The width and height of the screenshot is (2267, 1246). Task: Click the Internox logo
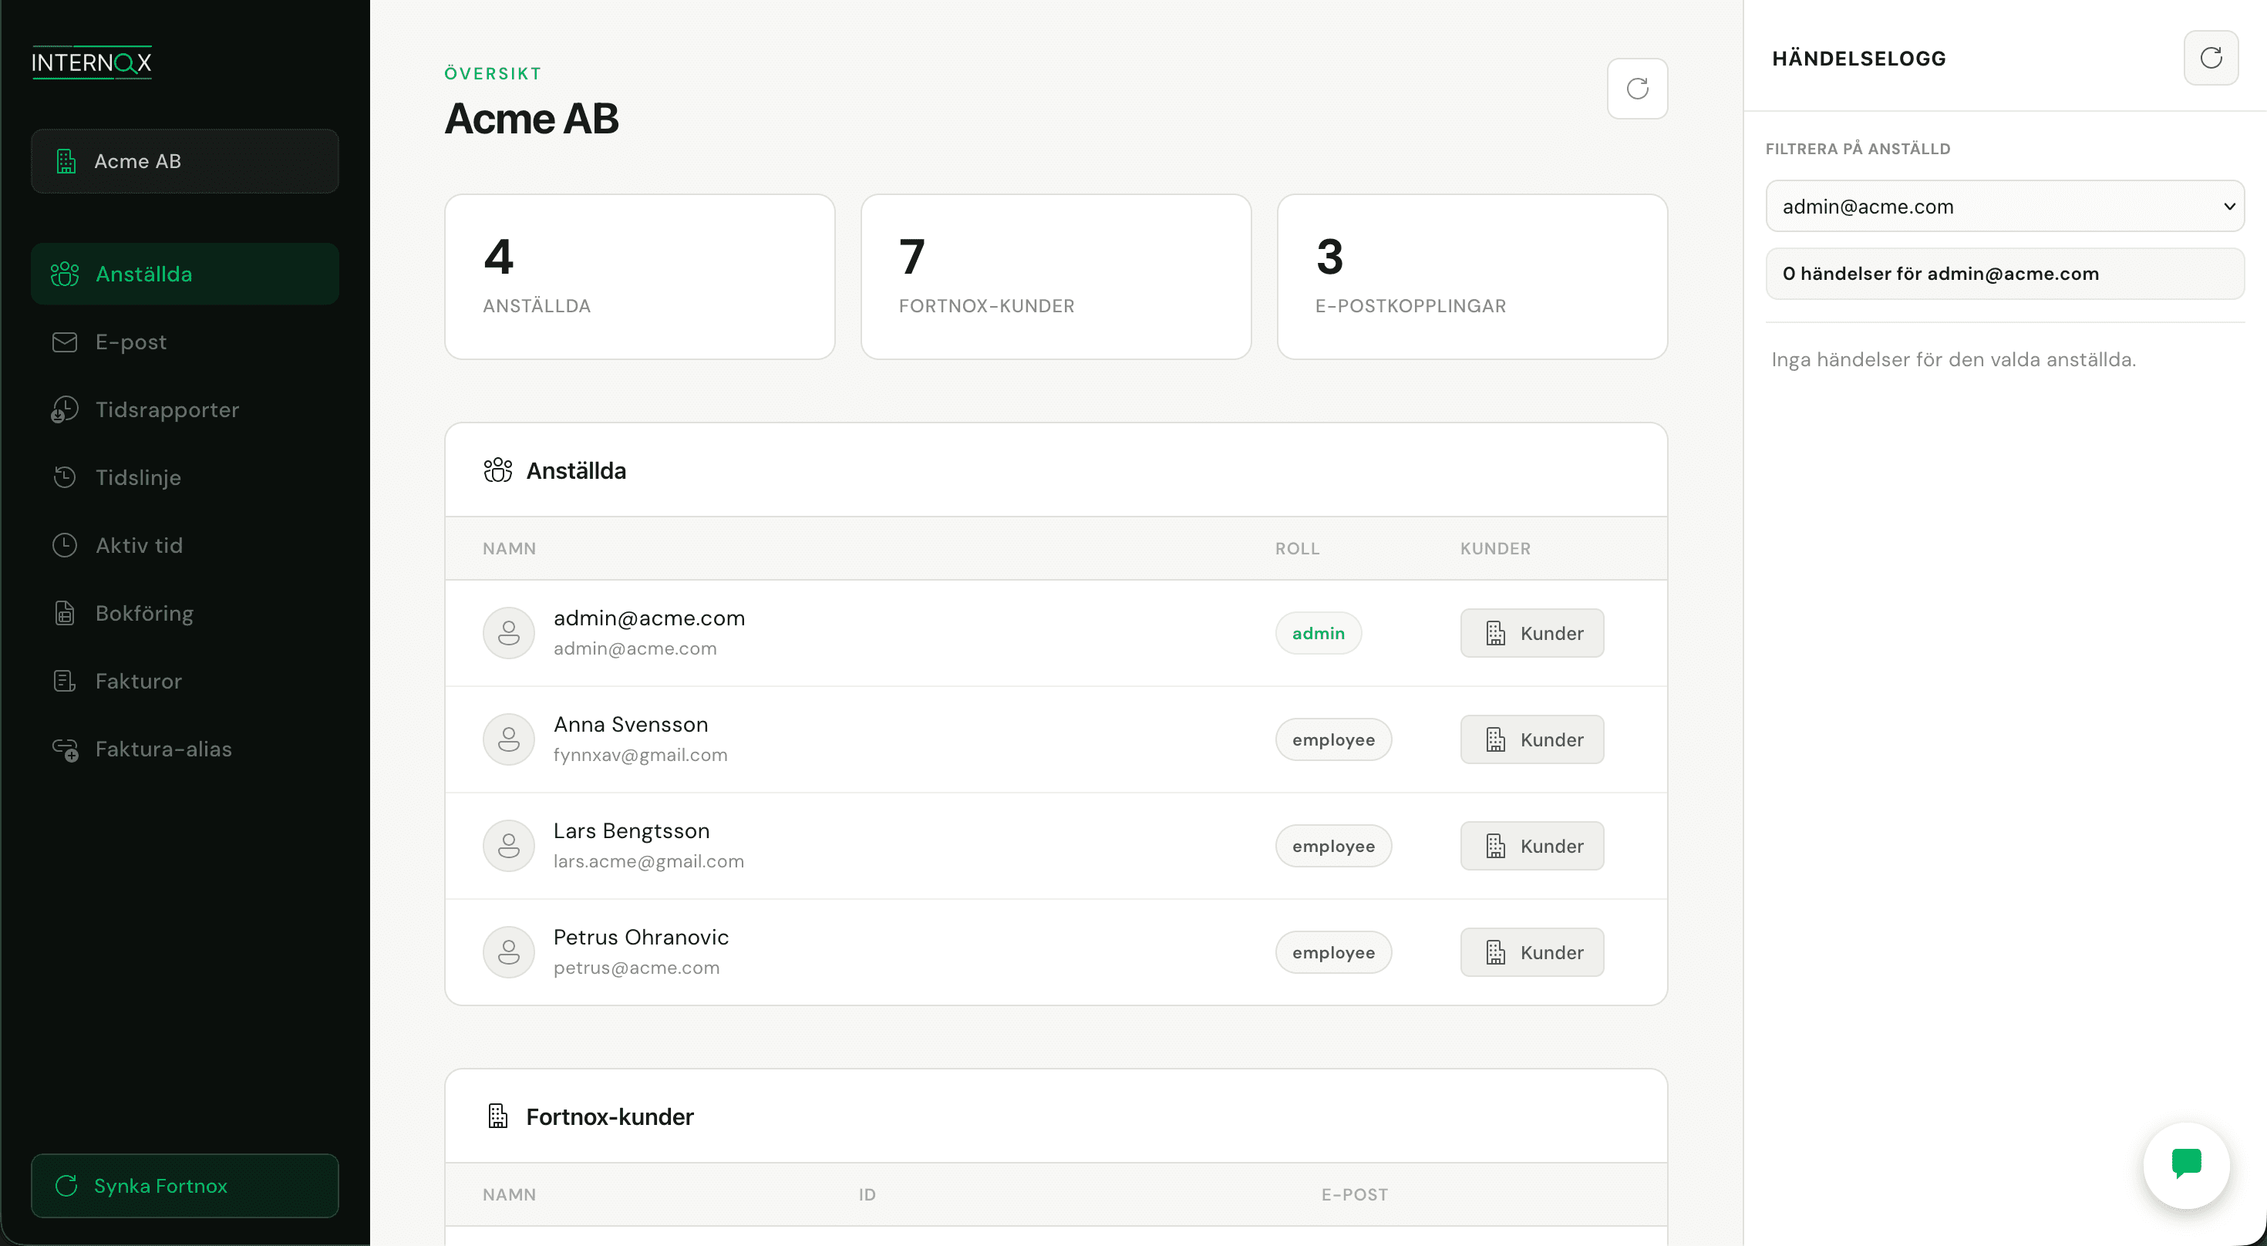[92, 62]
